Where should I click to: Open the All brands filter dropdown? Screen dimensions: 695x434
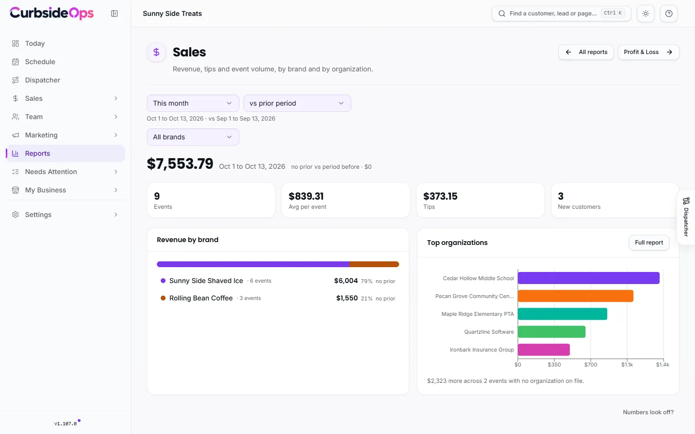pos(193,137)
